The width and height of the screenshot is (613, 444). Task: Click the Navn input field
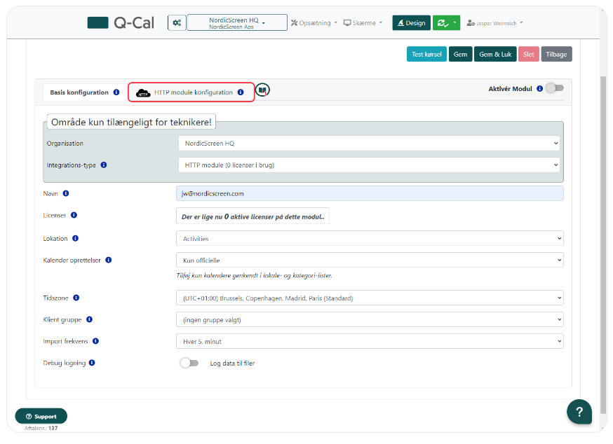point(370,194)
